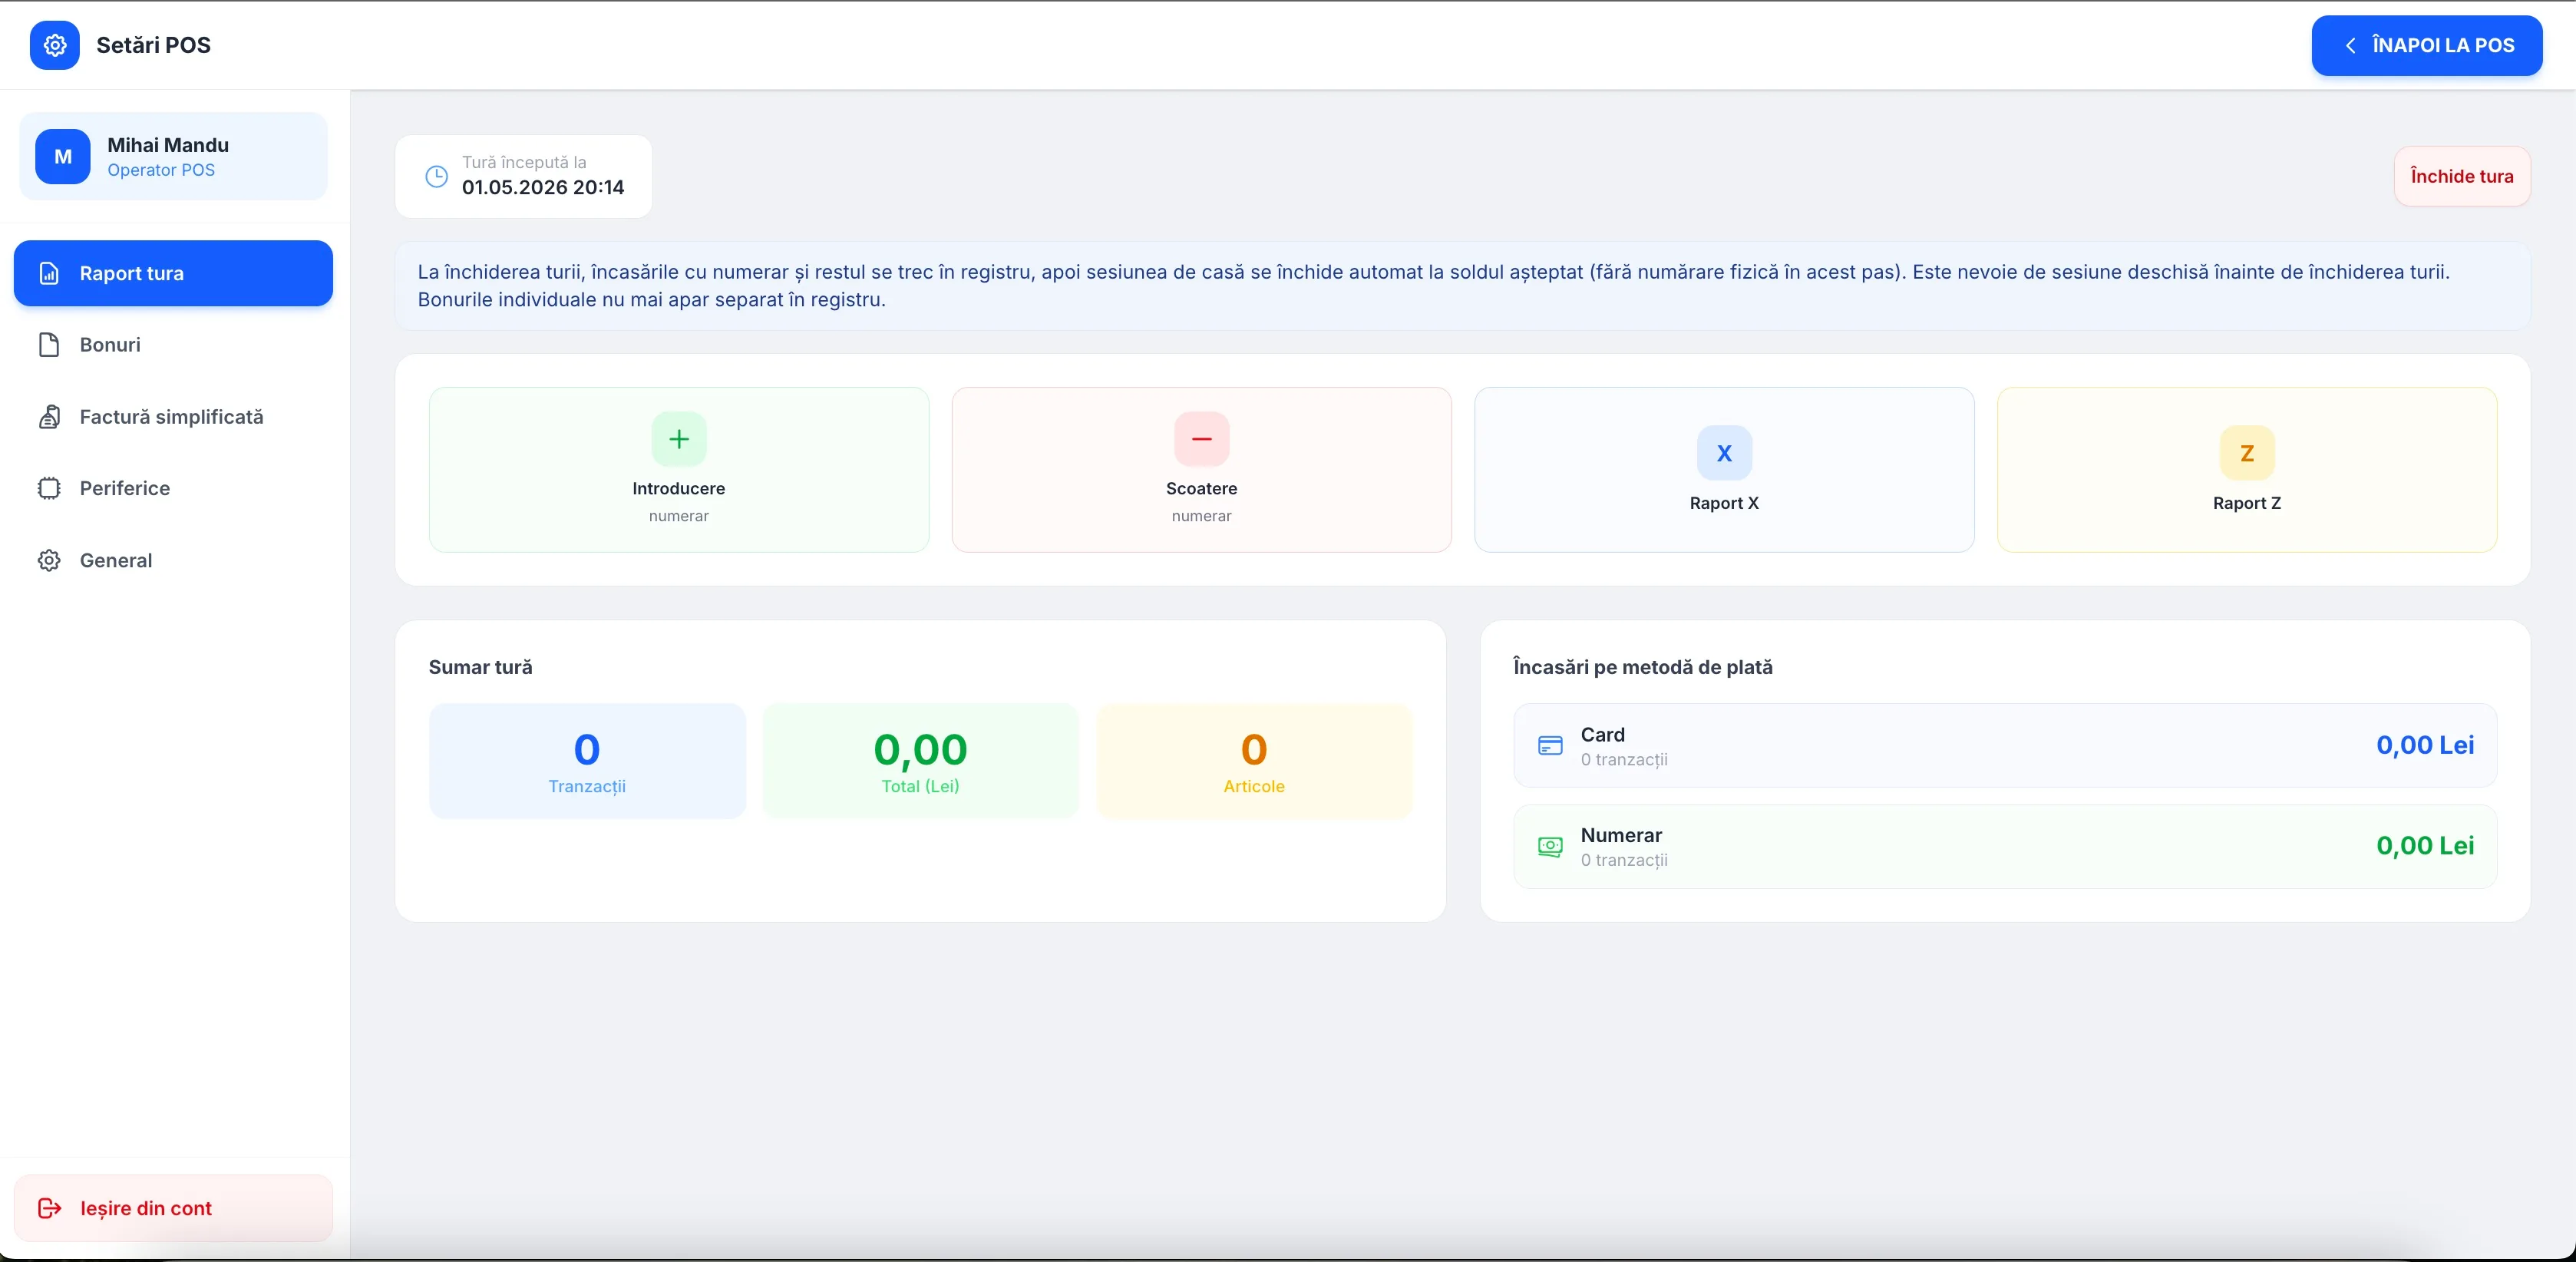
Task: Click the Încasări pe metodă de plată heading
Action: tap(1643, 667)
